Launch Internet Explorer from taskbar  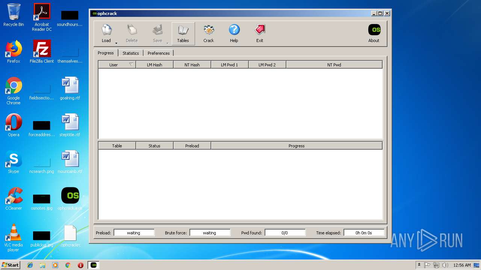[30, 265]
